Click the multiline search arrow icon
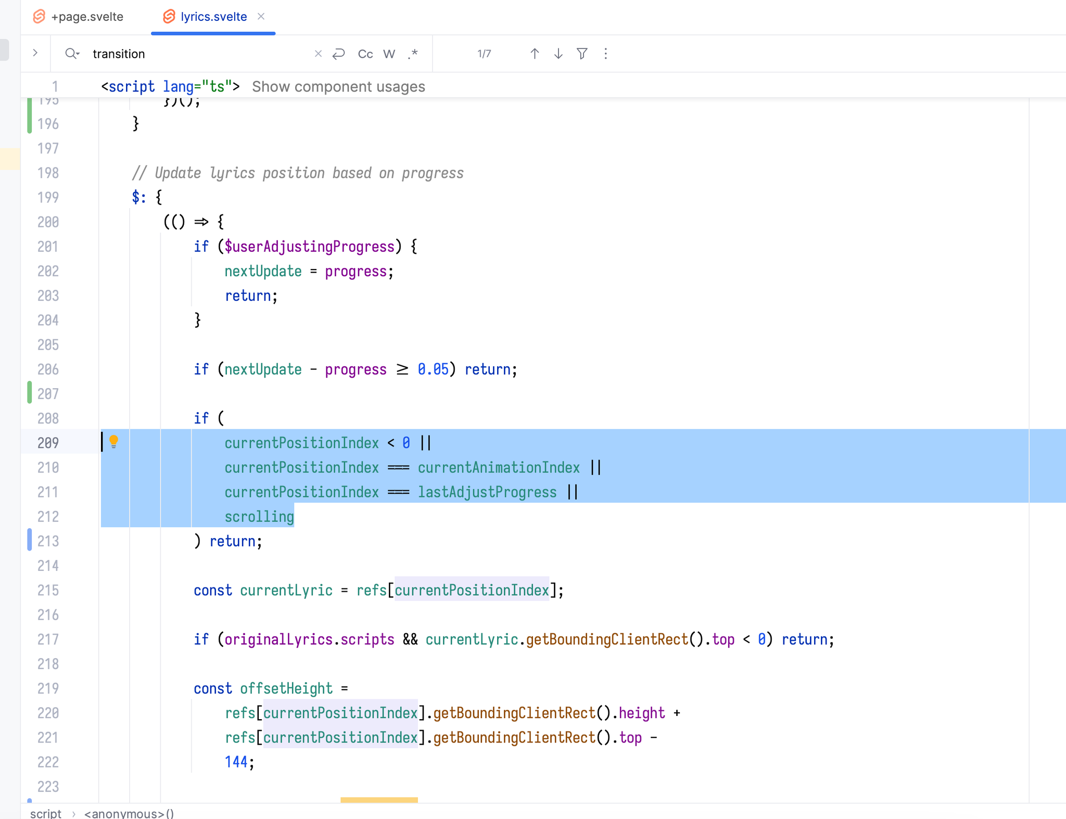This screenshot has width=1066, height=819. point(338,53)
